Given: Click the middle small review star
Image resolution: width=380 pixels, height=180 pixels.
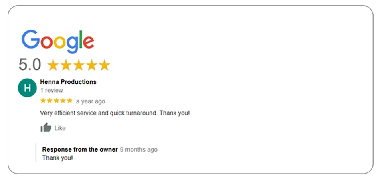Looking at the screenshot, I should tap(57, 101).
